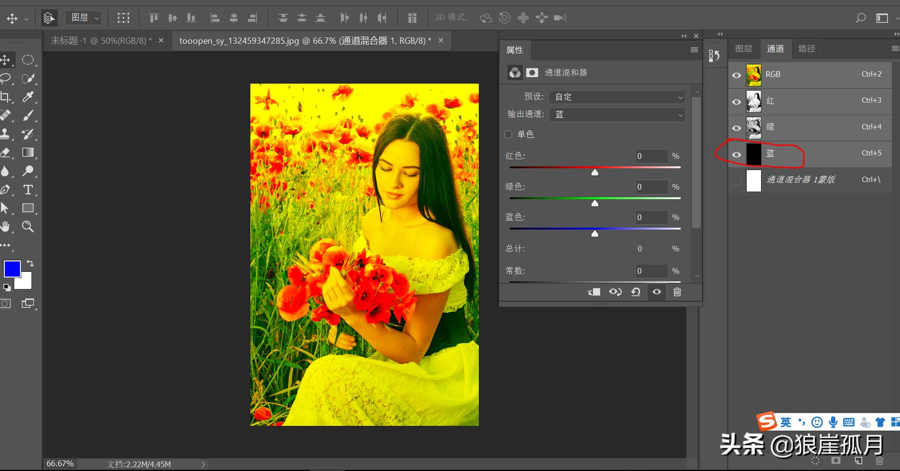Toggle visibility of the 绿 channel
900x471 pixels.
pyautogui.click(x=736, y=128)
